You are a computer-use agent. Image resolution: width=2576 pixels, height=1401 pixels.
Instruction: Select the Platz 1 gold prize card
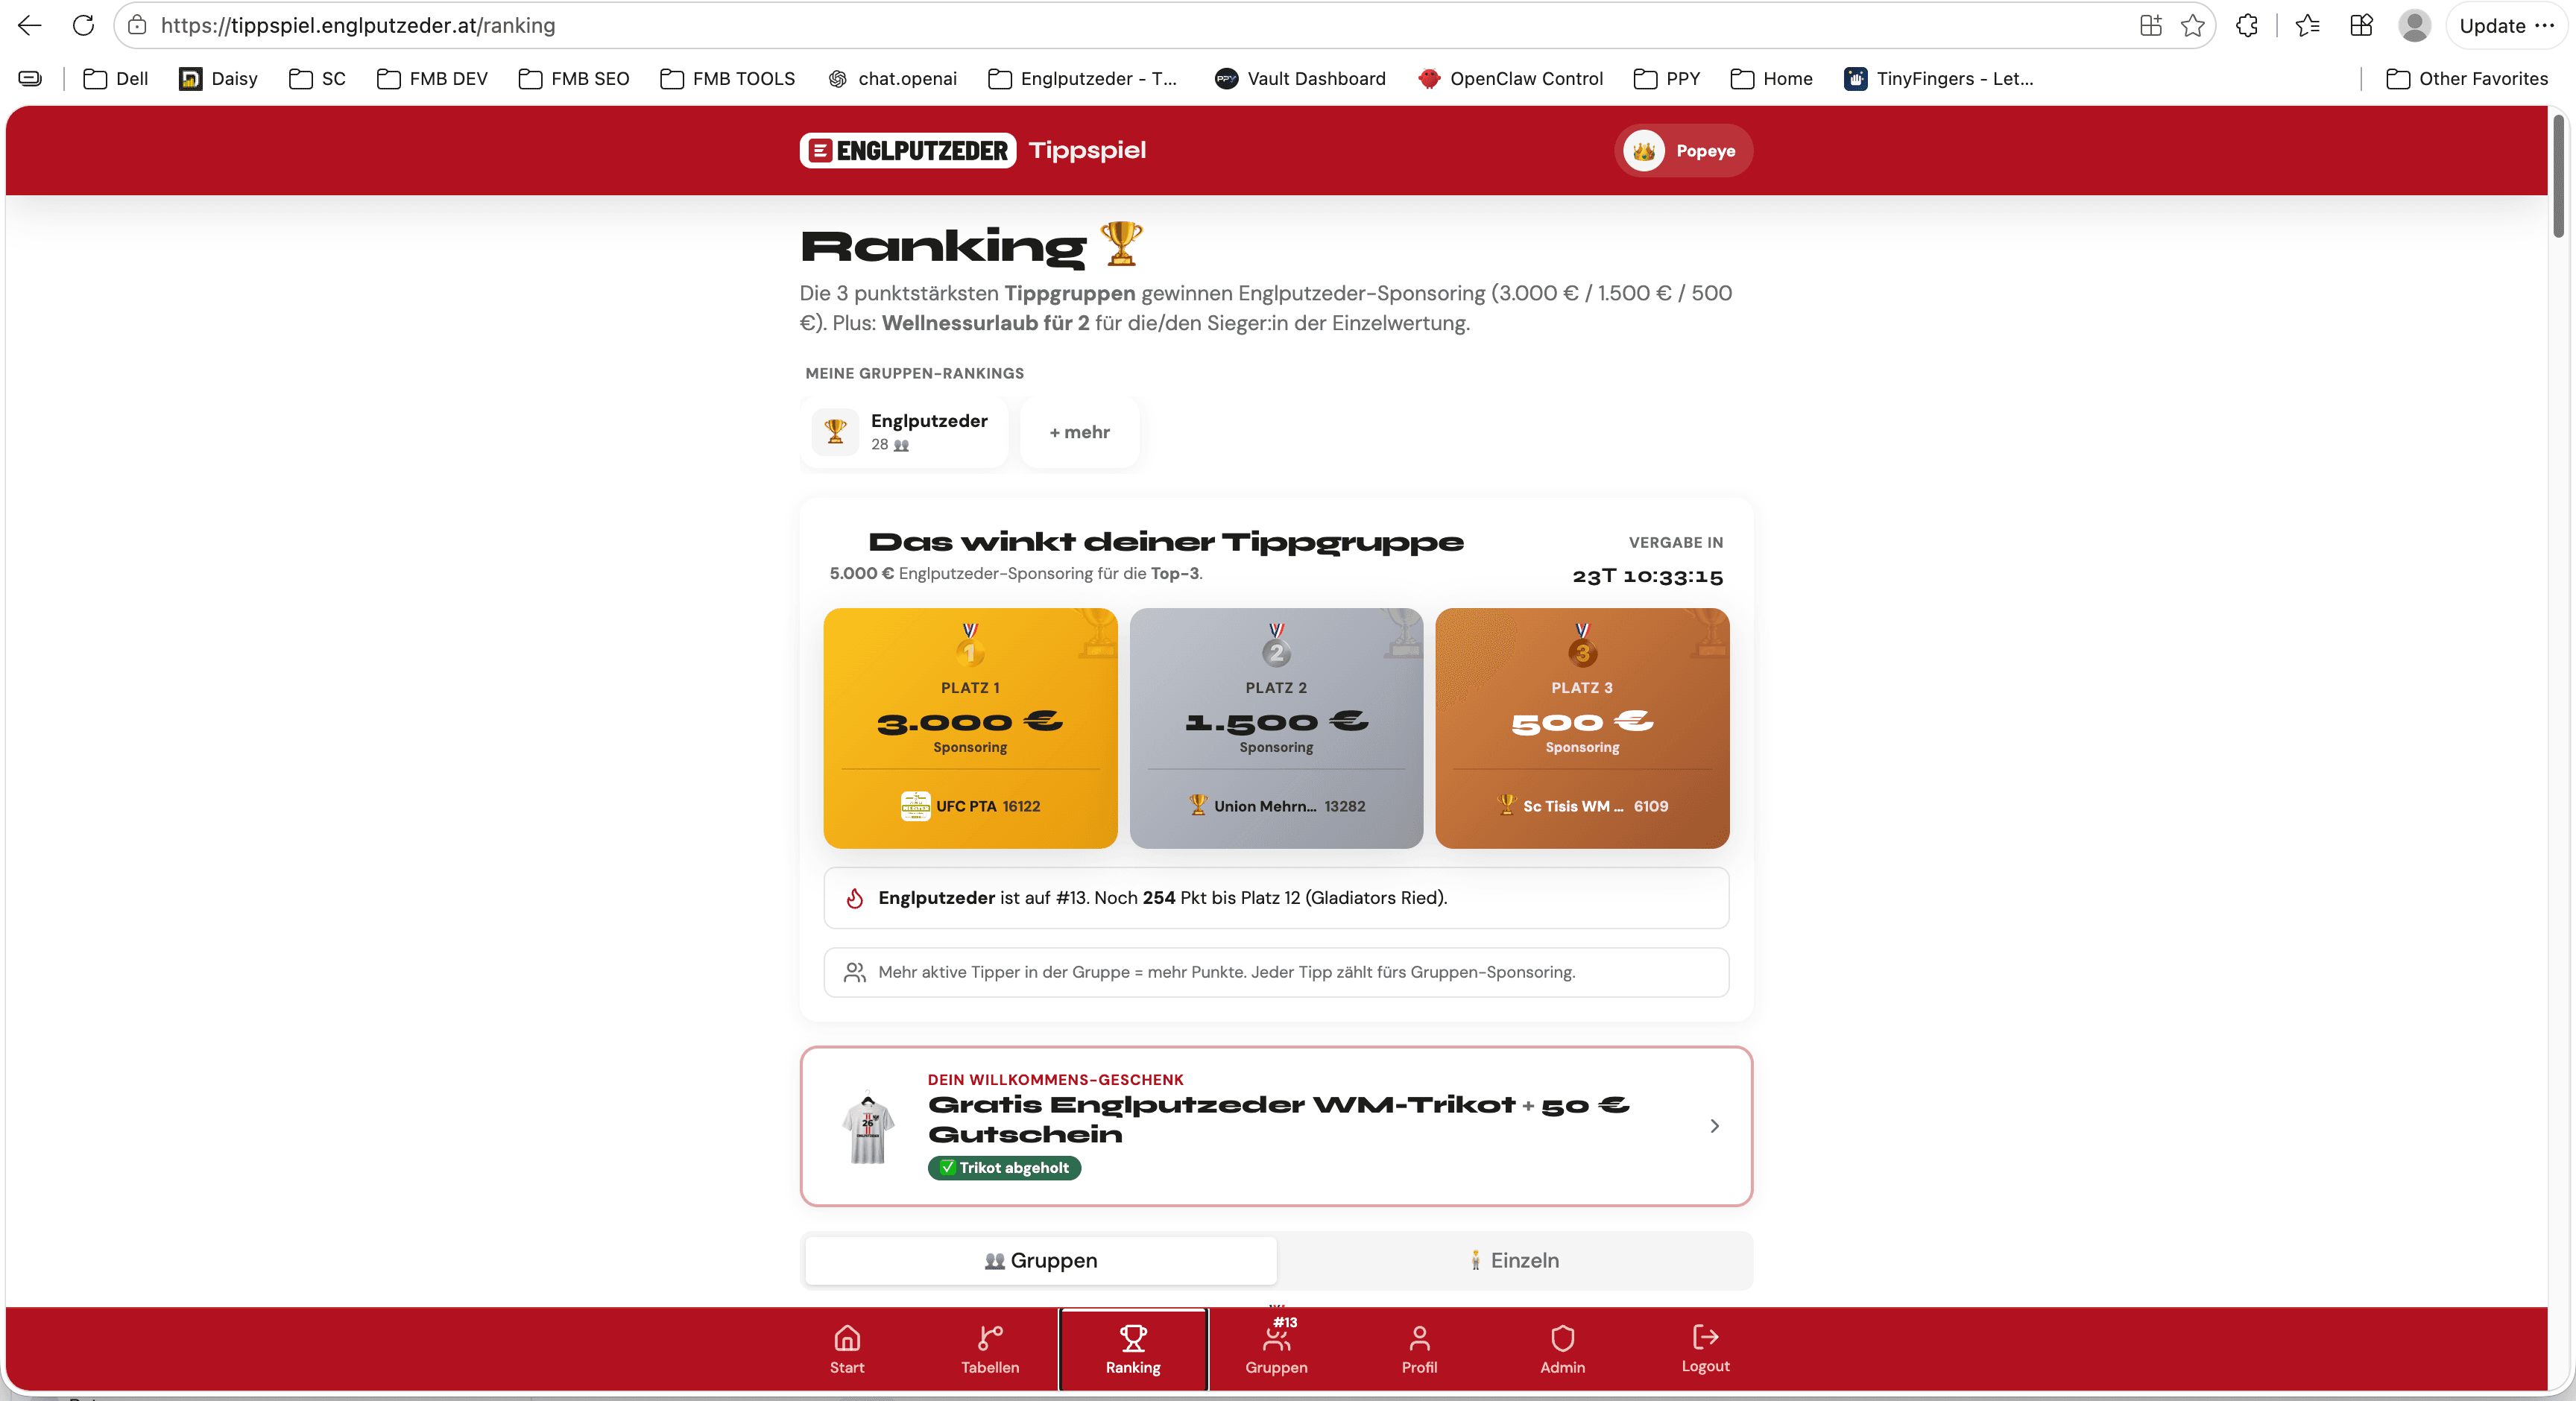[x=970, y=728]
